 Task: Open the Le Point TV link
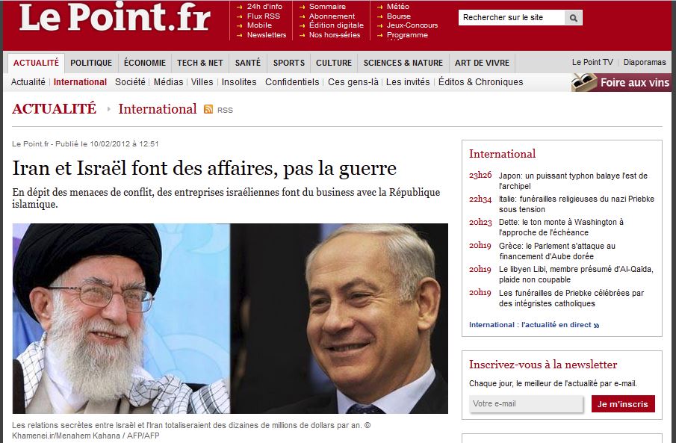click(x=592, y=62)
